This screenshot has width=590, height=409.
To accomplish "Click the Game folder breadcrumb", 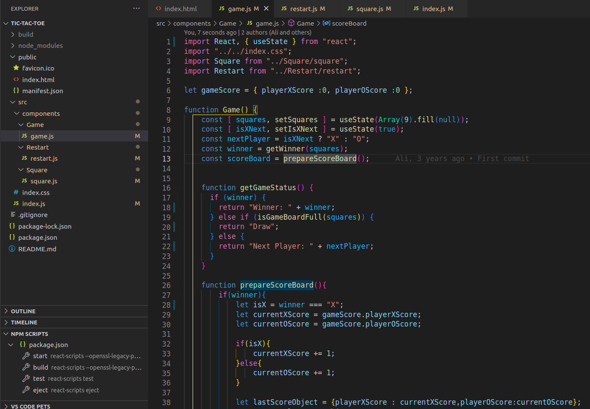I will point(228,24).
